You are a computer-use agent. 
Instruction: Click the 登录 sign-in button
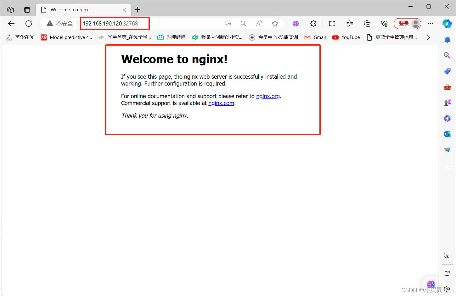coord(407,24)
